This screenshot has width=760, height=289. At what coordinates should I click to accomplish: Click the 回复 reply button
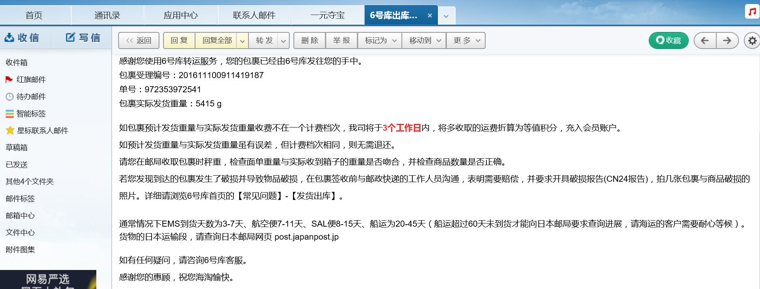[179, 40]
